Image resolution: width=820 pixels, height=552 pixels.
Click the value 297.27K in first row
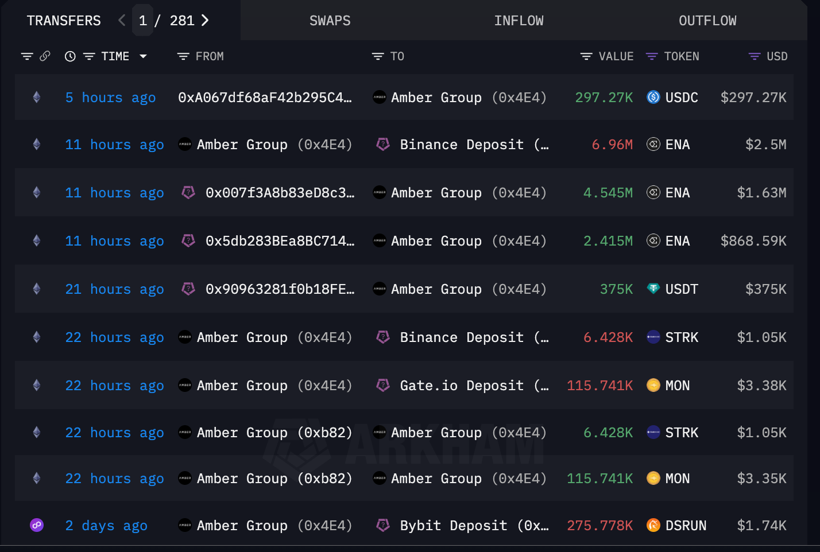(x=604, y=98)
